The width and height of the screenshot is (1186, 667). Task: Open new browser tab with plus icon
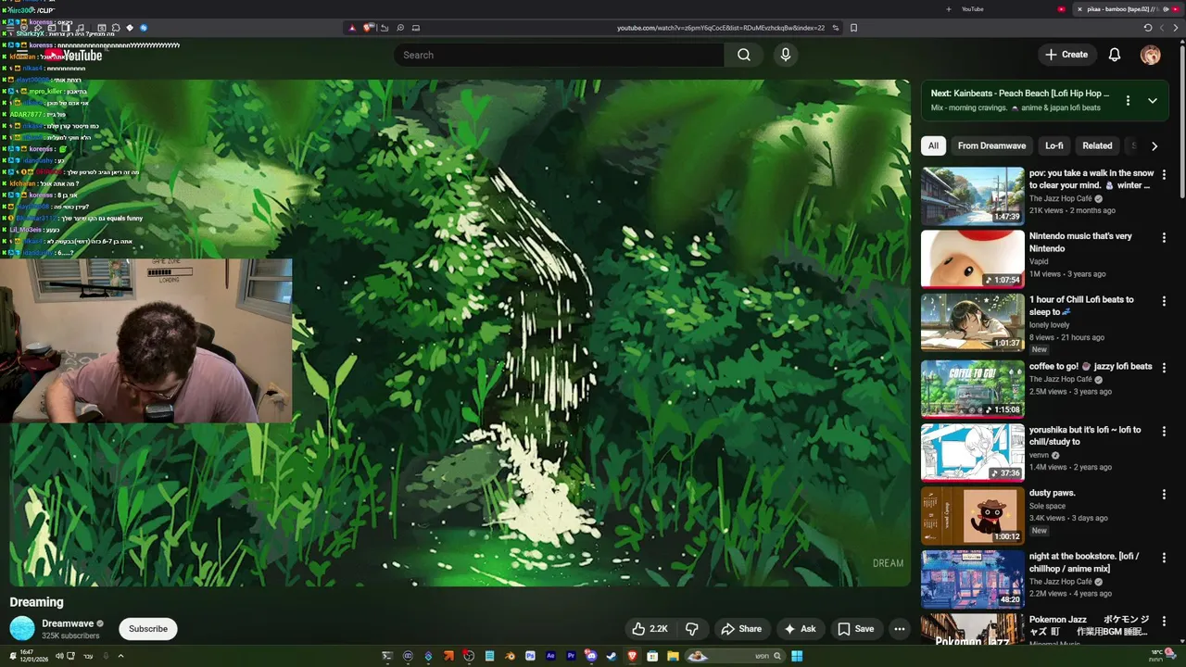pos(948,9)
